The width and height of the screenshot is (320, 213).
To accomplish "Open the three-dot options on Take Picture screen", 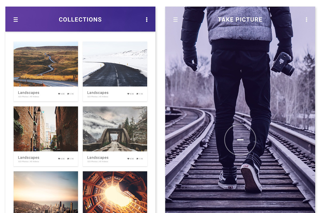I will [x=306, y=20].
